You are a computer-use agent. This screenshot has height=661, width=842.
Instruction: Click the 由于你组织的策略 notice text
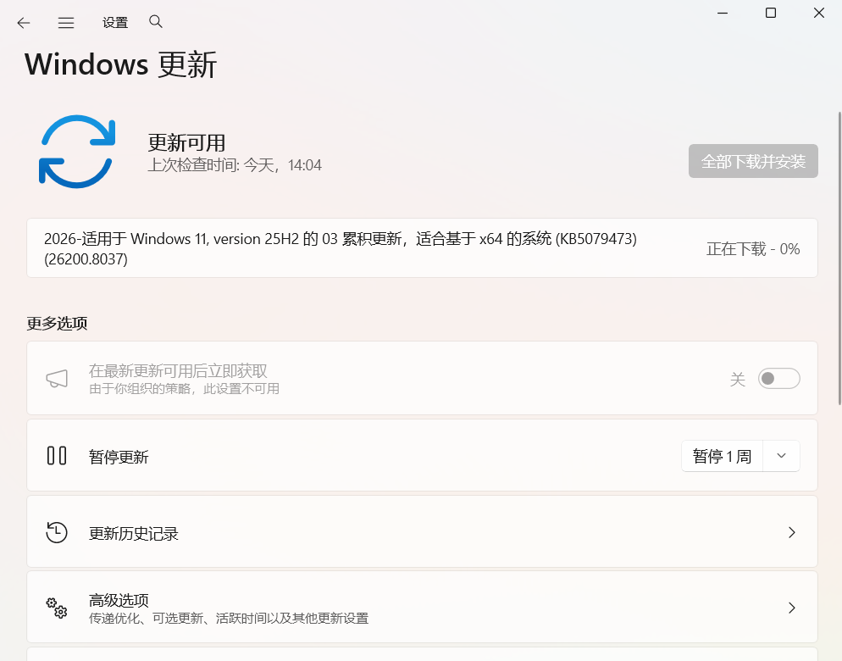pos(184,388)
